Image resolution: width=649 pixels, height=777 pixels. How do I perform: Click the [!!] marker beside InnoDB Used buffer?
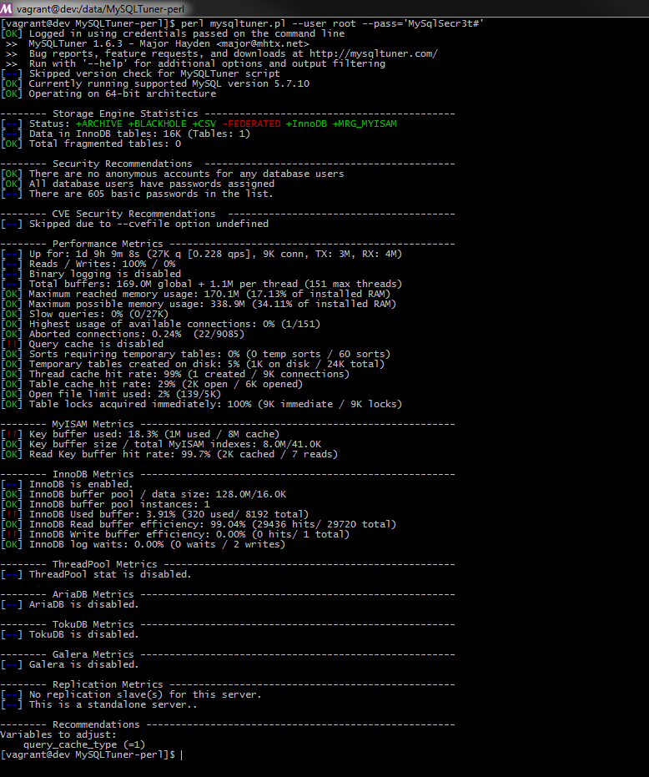click(x=12, y=514)
